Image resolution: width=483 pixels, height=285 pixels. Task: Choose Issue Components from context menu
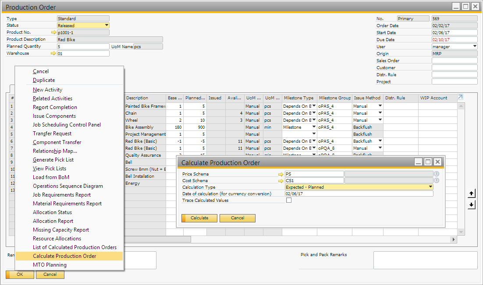pyautogui.click(x=54, y=116)
